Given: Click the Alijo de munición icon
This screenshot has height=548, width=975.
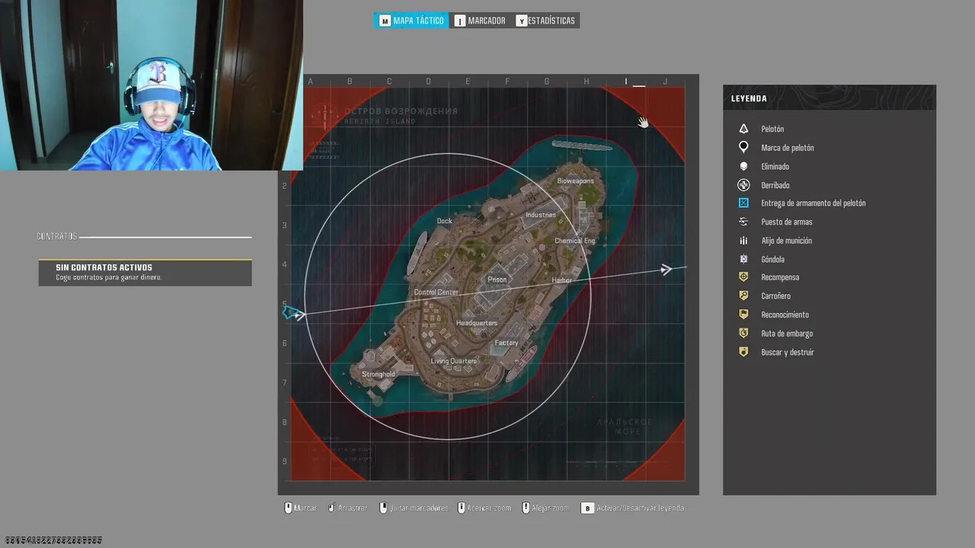Looking at the screenshot, I should click(743, 241).
